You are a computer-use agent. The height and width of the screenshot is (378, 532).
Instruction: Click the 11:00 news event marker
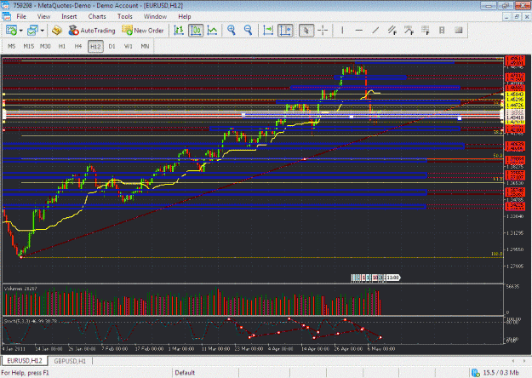click(x=393, y=278)
